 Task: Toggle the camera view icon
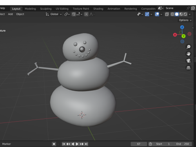(x=189, y=61)
